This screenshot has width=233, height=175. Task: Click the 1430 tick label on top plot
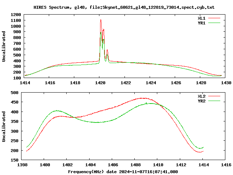(226, 83)
